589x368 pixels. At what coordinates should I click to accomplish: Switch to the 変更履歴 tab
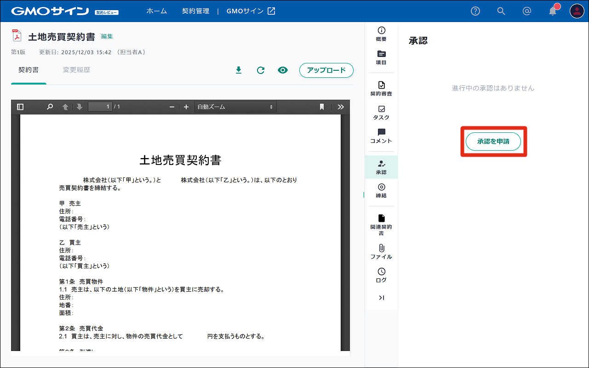76,70
